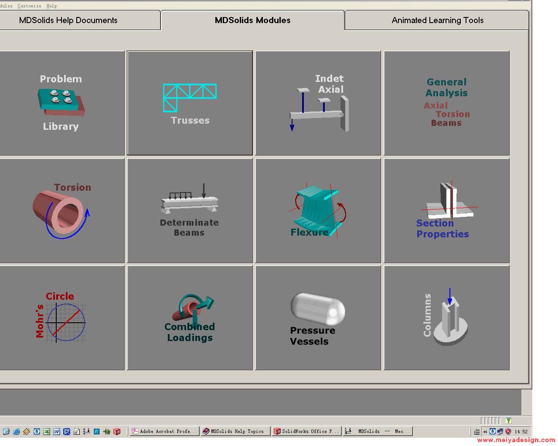Click the taskbar clock showing 14:52
Viewport: 558px width, 446px height.
pos(521,432)
